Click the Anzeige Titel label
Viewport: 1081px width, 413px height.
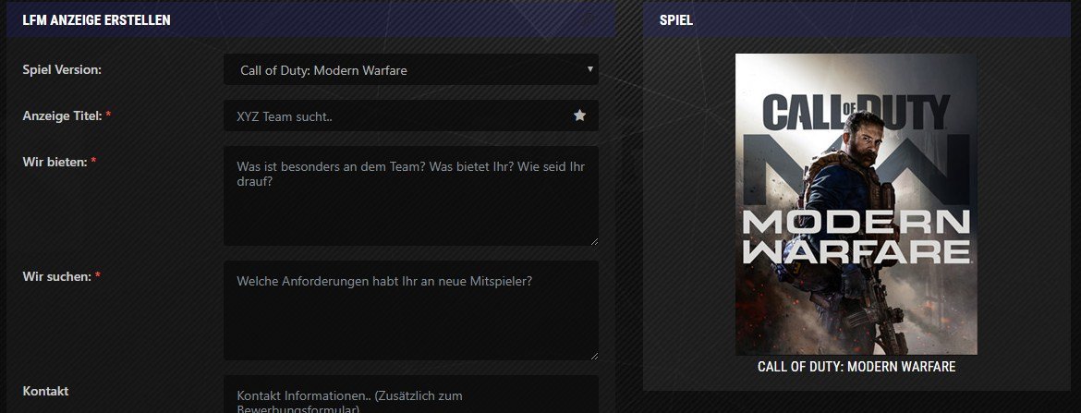(x=67, y=115)
